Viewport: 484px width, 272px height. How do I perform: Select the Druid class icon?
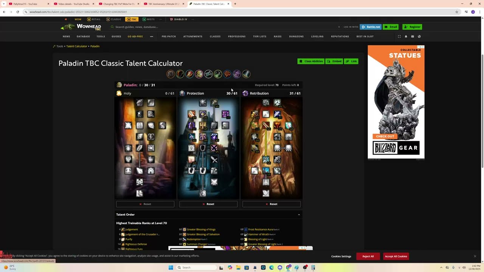point(171,74)
